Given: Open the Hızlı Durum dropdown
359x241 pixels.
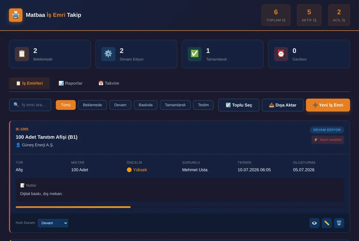Looking at the screenshot, I should pyautogui.click(x=53, y=223).
